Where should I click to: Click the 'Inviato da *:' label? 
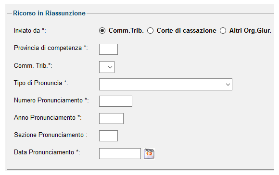point(30,31)
